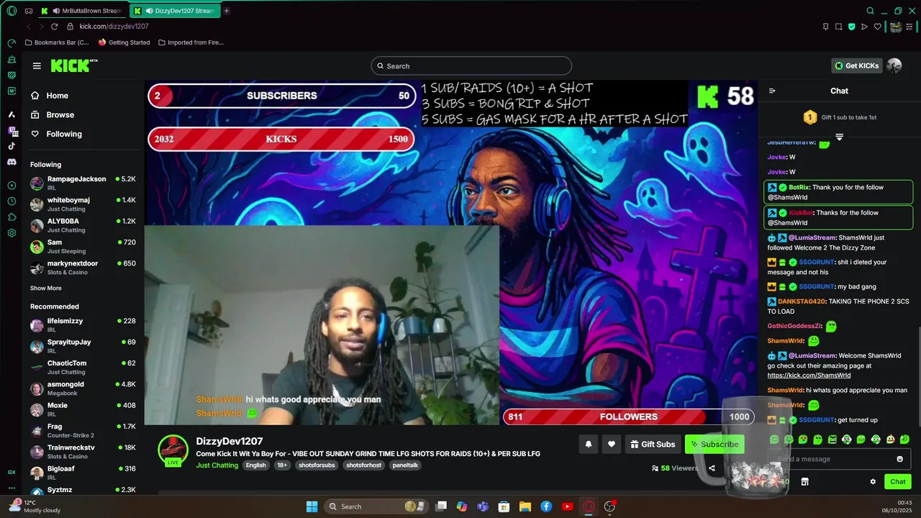Click the English language tag
Image resolution: width=921 pixels, height=518 pixels.
tap(255, 465)
